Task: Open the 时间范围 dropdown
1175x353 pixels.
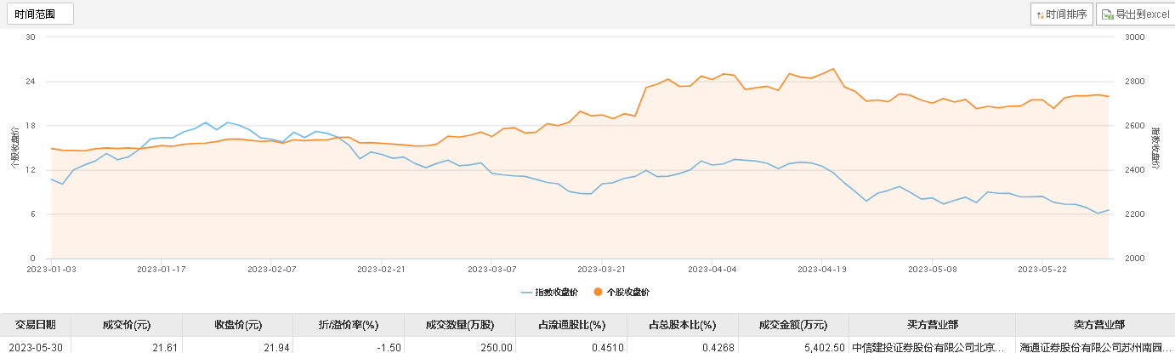Action: click(x=39, y=14)
